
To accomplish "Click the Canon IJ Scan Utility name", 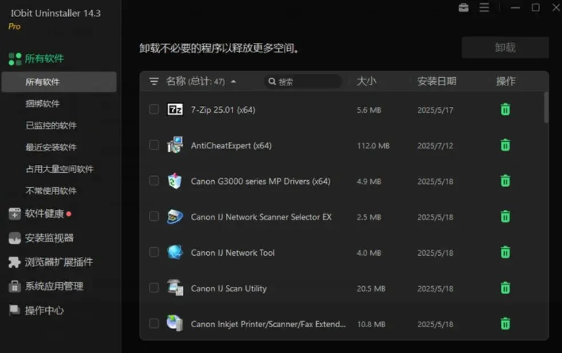I will (229, 288).
